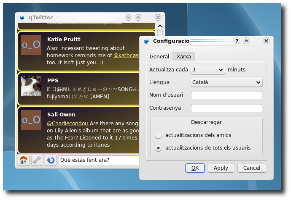Click the Actualitza cada label
Screen dimensions: 291x200
tap(169, 70)
